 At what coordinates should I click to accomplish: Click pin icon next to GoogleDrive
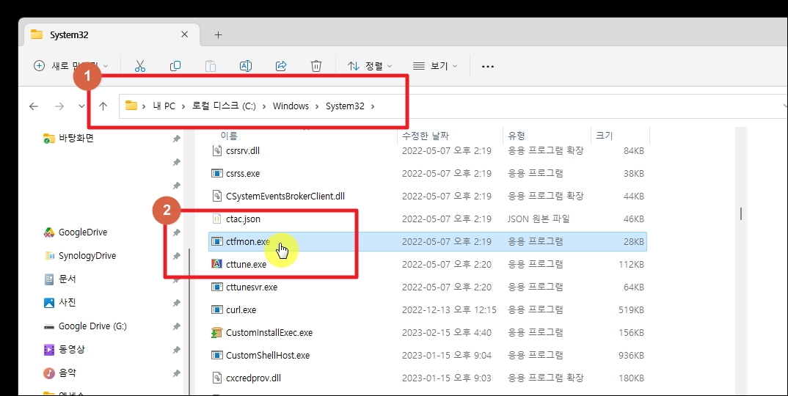tap(176, 232)
